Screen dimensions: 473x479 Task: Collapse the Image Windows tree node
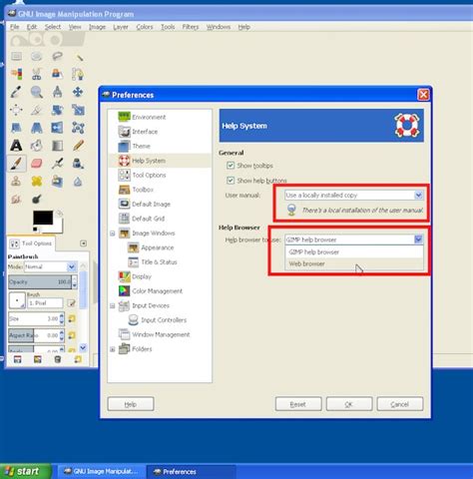coord(113,234)
